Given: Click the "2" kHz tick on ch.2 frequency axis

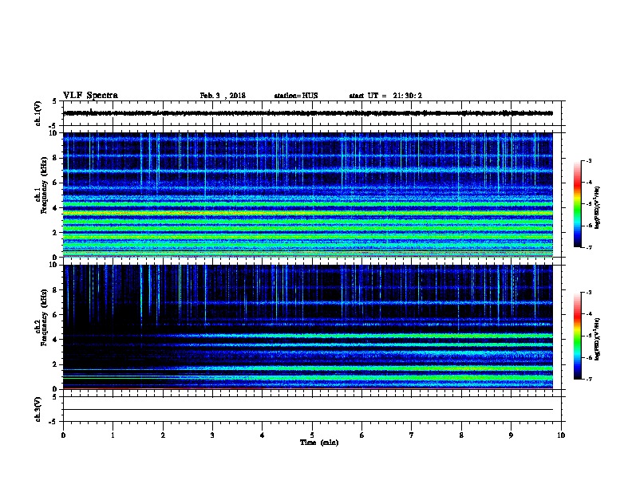Looking at the screenshot, I should click(56, 364).
